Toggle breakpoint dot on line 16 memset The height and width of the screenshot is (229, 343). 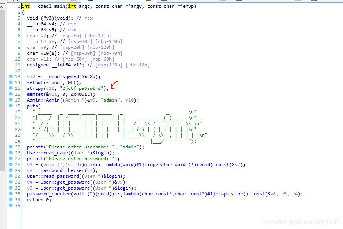click(x=11, y=94)
